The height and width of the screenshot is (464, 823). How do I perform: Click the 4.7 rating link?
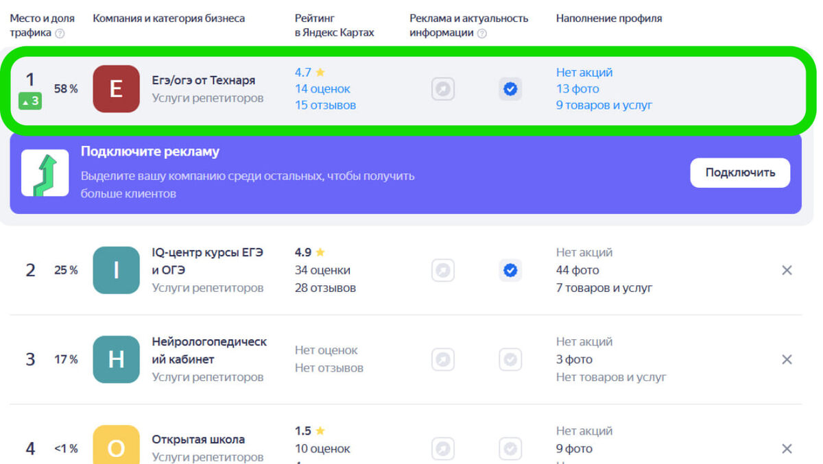click(303, 72)
